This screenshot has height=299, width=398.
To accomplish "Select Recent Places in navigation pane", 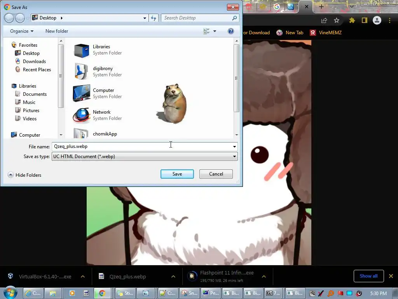I will 37,69.
